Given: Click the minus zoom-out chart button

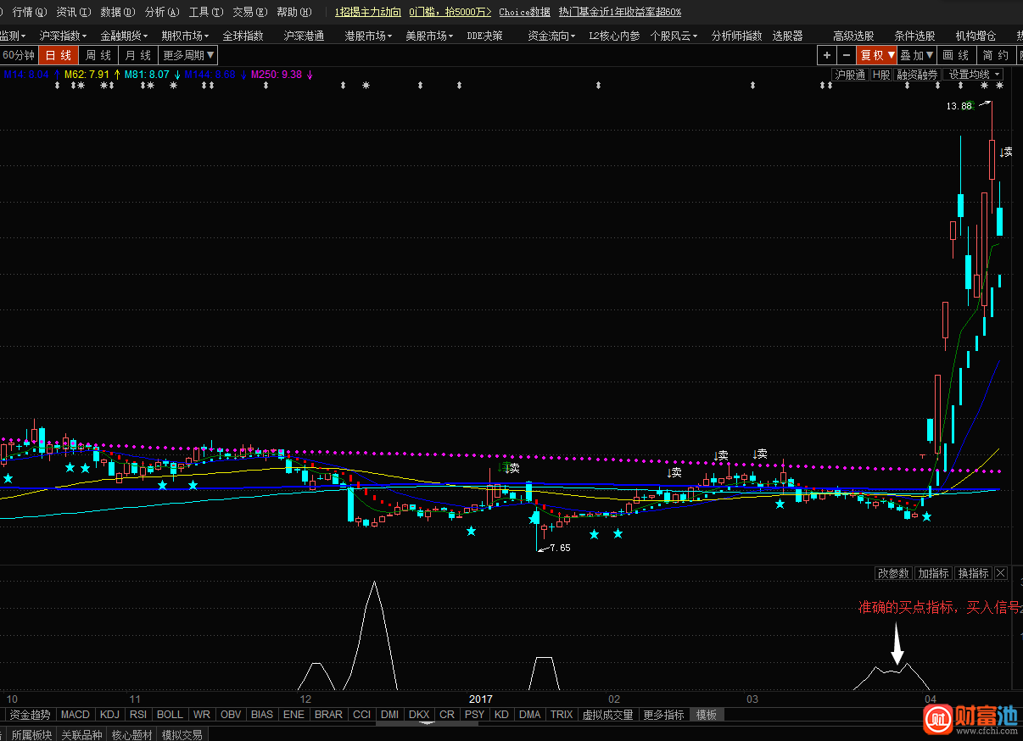Looking at the screenshot, I should [846, 55].
